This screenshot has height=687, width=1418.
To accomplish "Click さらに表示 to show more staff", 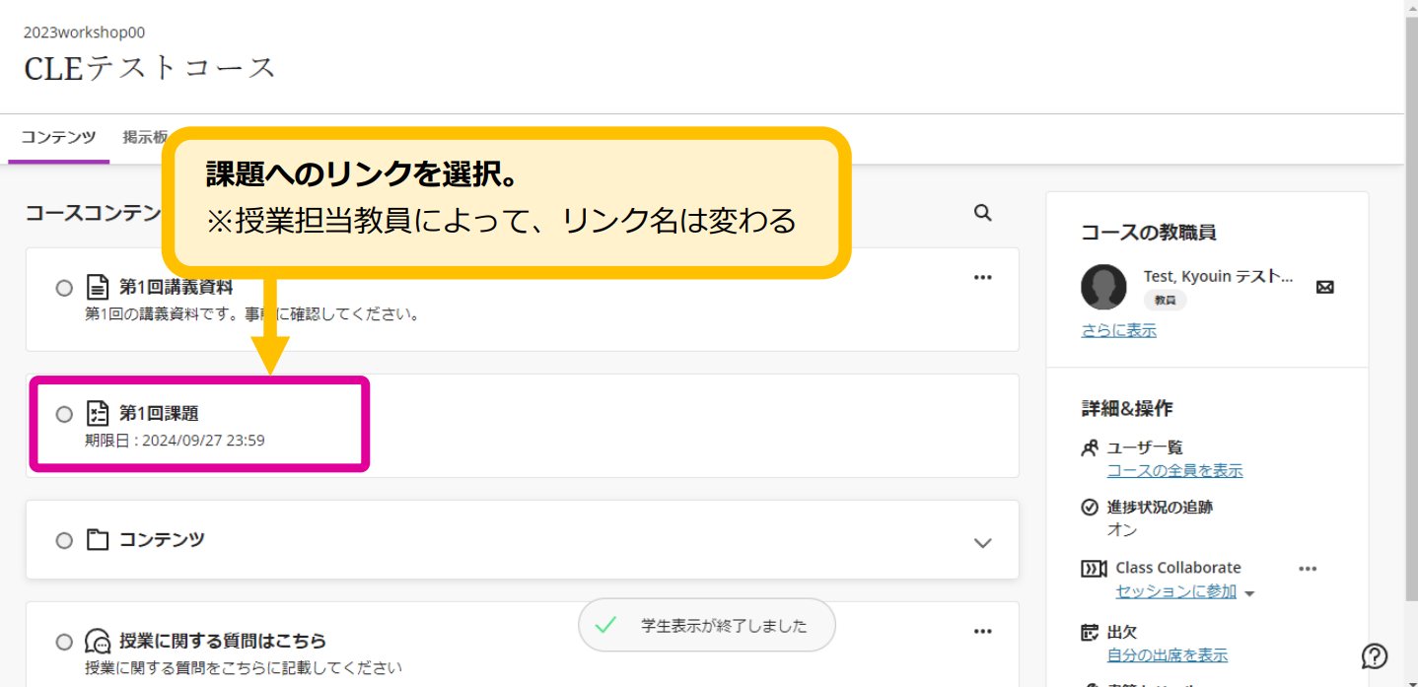I will click(x=1118, y=331).
